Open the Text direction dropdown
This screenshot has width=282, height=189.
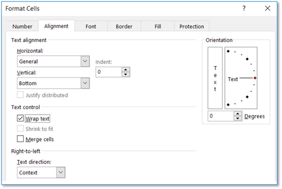[61, 173]
